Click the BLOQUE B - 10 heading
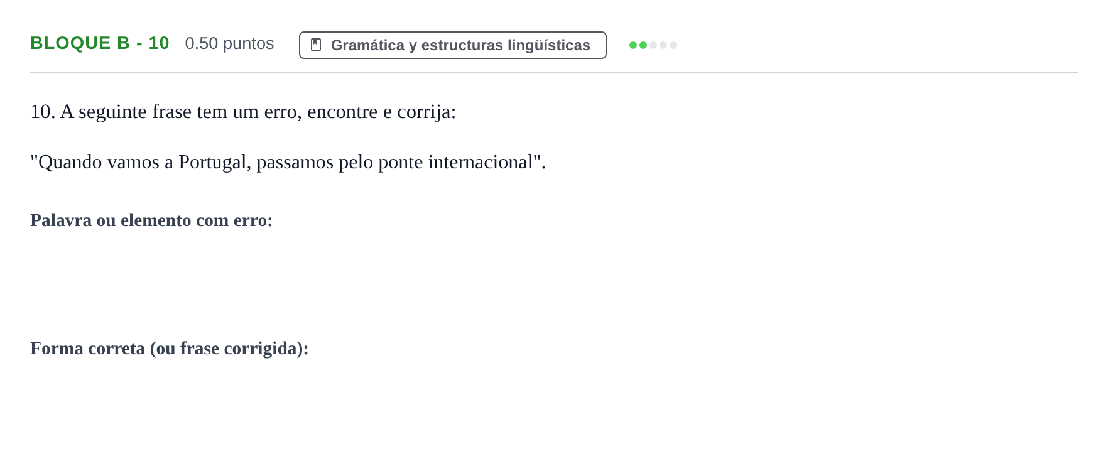This screenshot has height=476, width=1108. click(x=100, y=43)
